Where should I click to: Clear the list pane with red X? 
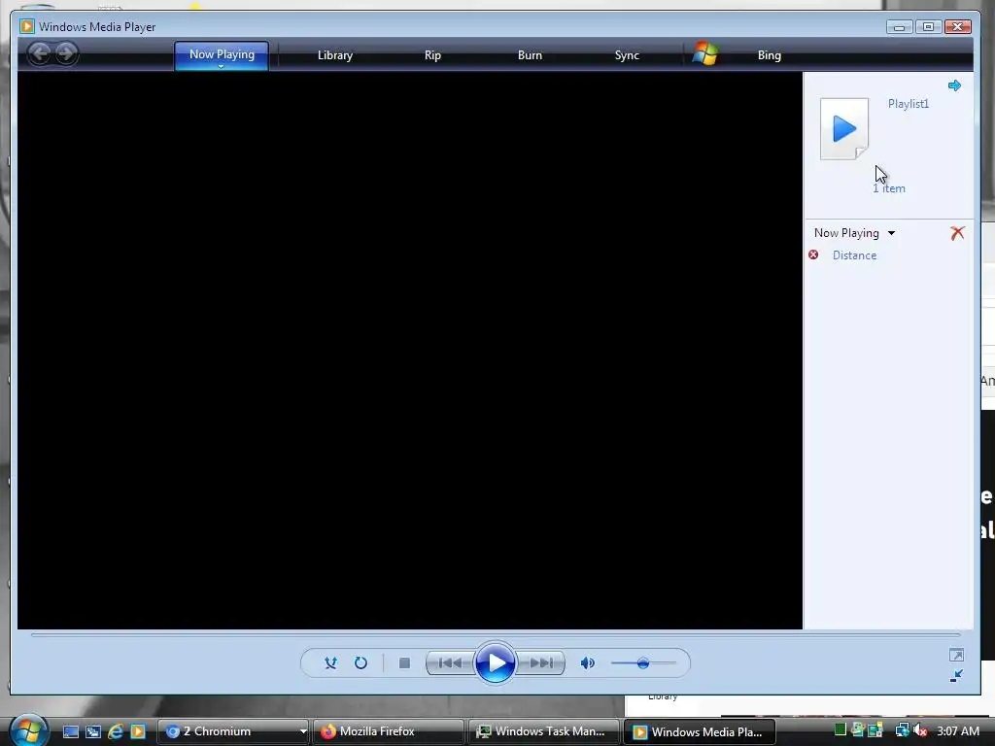click(957, 233)
